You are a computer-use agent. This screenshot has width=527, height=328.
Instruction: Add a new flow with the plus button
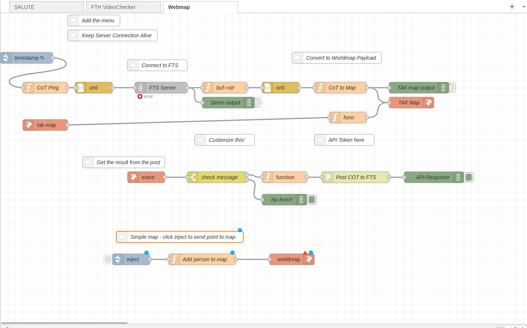(x=512, y=7)
